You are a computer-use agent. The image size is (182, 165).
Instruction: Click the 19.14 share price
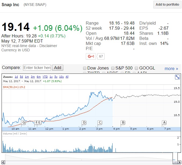click(16, 27)
